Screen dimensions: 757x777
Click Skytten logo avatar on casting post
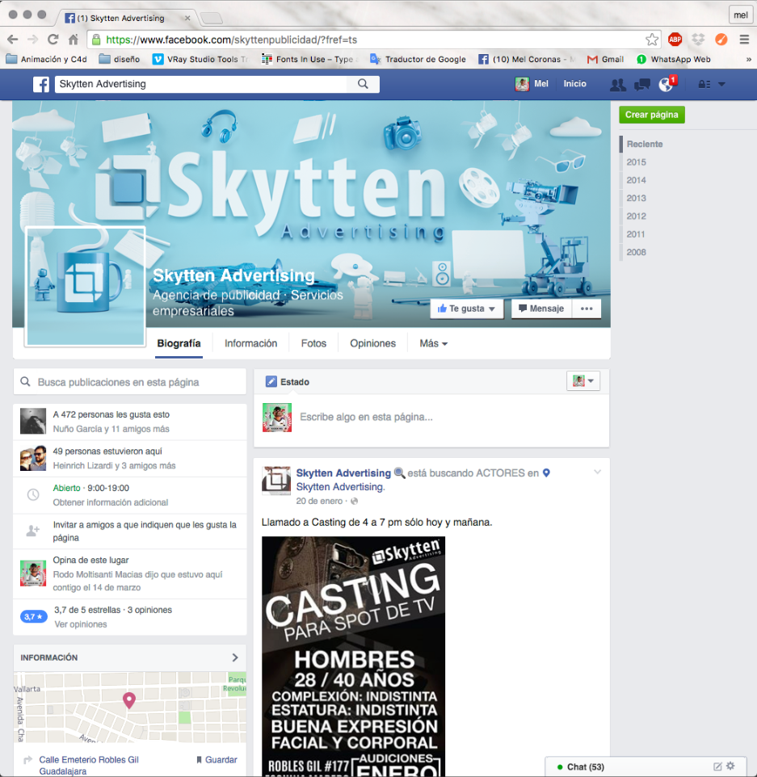tap(276, 481)
